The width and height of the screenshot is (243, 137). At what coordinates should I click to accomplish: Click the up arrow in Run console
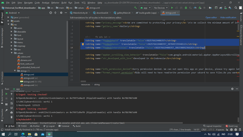[x=11, y=94]
